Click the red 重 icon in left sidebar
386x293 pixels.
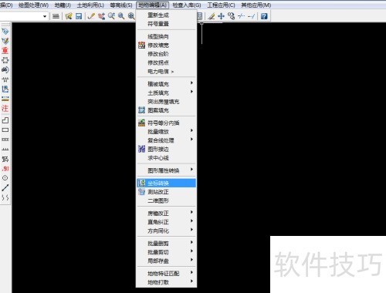[x=5, y=50]
